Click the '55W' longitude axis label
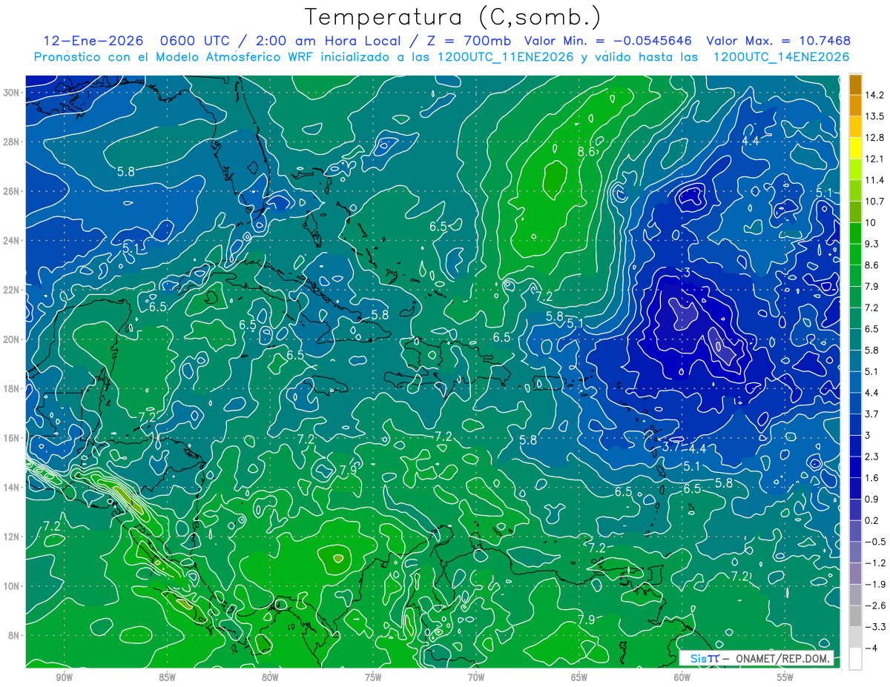 click(785, 678)
